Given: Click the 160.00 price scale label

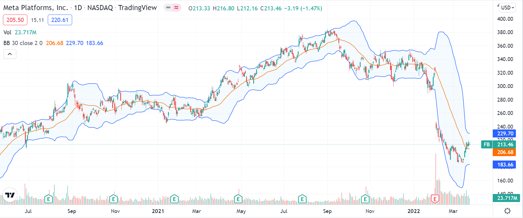Looking at the screenshot, I should pos(505,181).
